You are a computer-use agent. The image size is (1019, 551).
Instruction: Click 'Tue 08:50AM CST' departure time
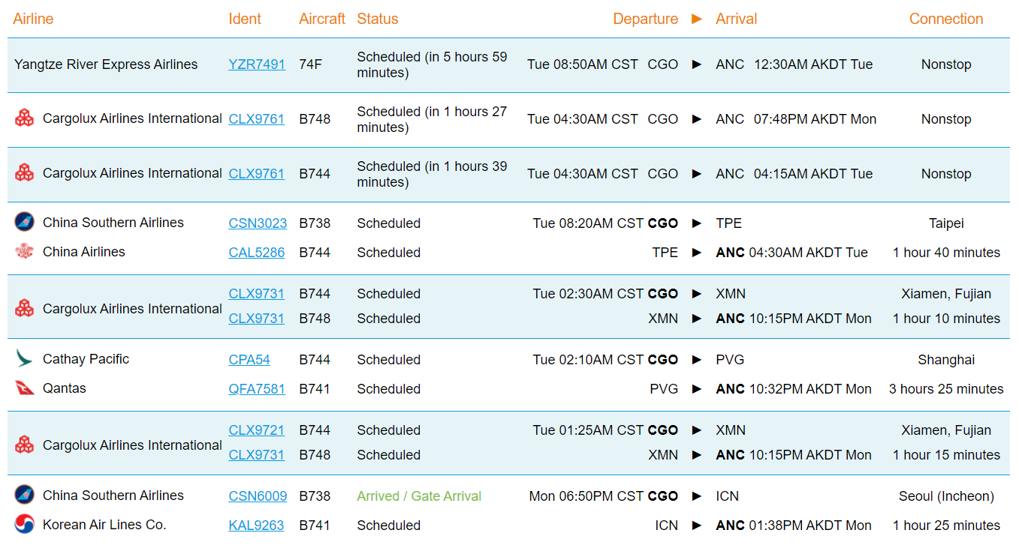(x=583, y=64)
